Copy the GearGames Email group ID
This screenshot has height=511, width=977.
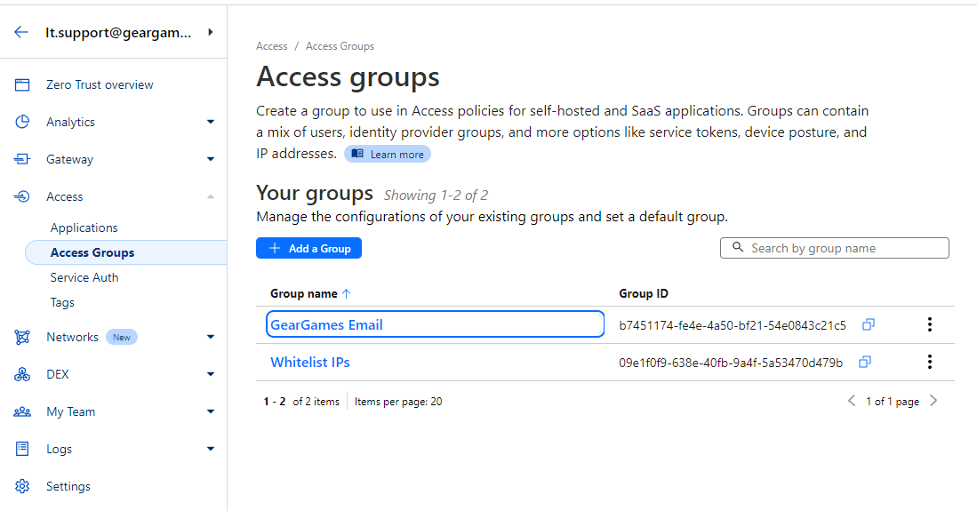point(869,324)
